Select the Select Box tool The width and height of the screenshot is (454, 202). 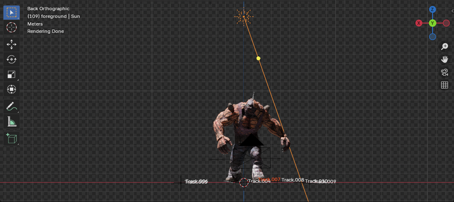coord(11,12)
